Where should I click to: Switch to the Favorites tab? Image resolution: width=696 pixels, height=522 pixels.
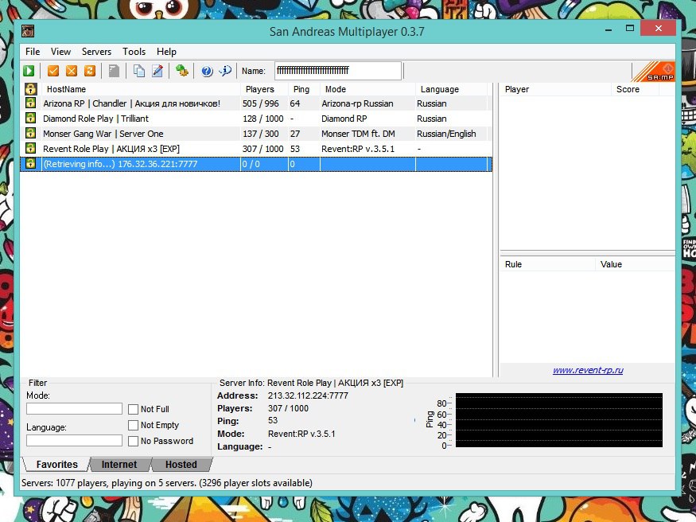(x=56, y=464)
